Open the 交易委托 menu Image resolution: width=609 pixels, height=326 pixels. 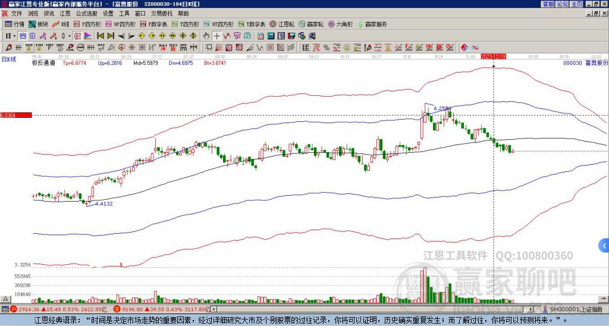point(162,14)
